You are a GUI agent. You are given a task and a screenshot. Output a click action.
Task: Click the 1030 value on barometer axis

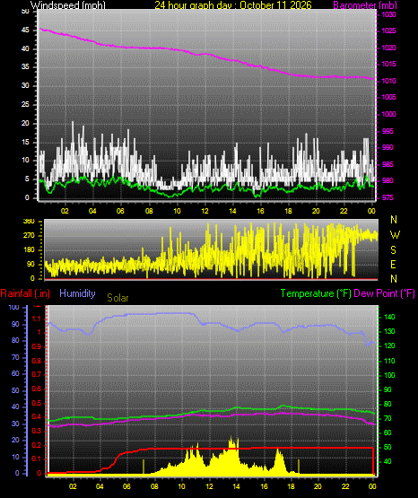point(388,14)
